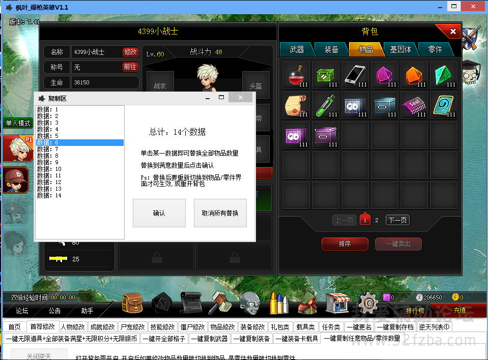Click the 确认 button in 复制区 dialog

point(159,213)
